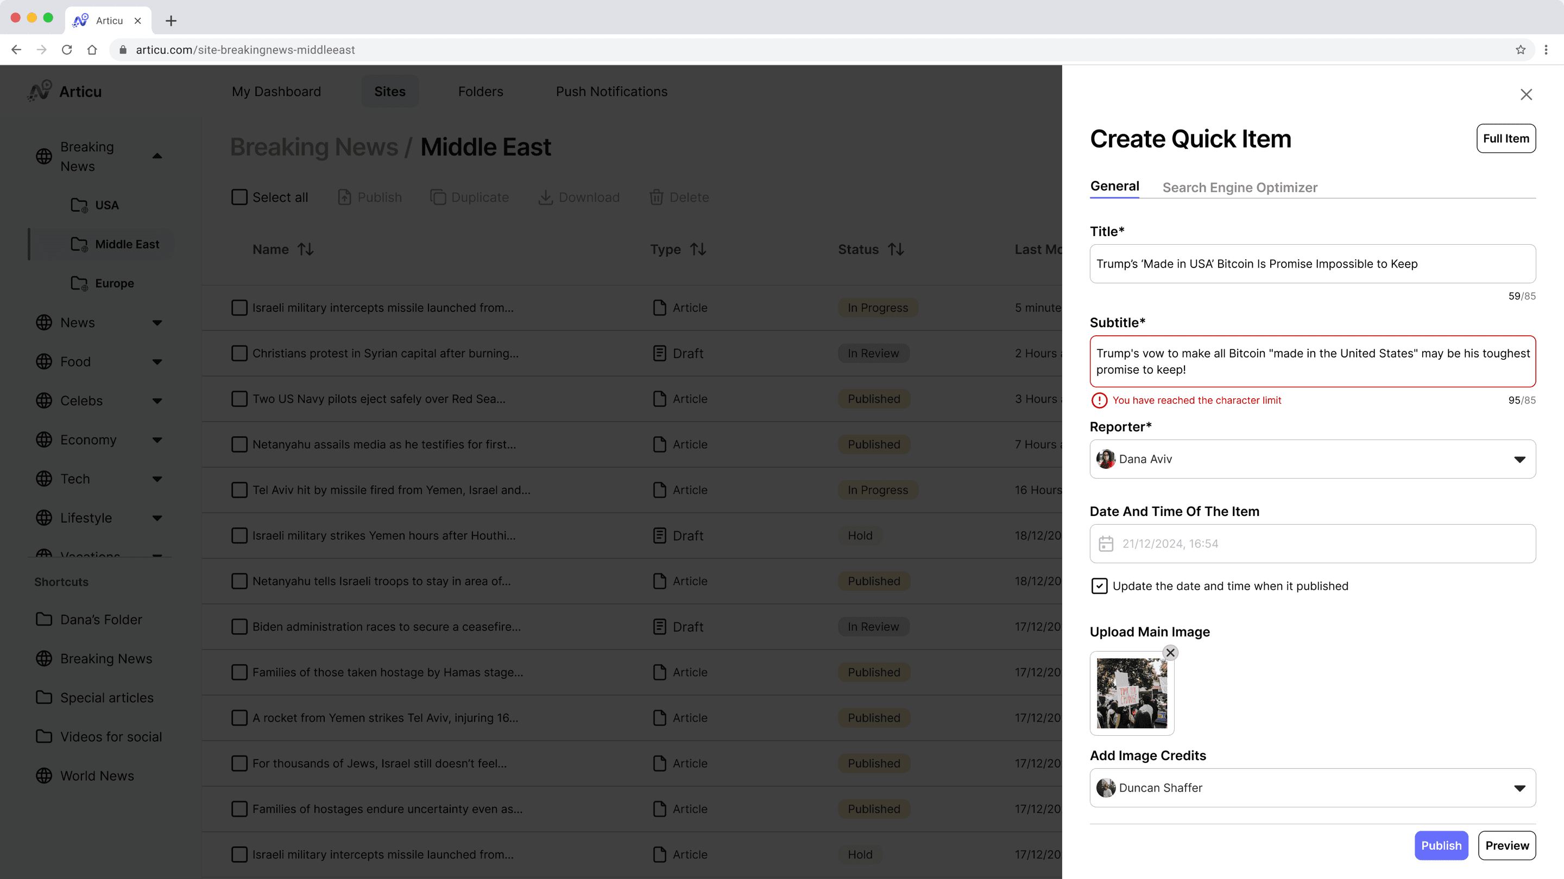
Task: Open the browser three-dot menu
Action: 1546,50
